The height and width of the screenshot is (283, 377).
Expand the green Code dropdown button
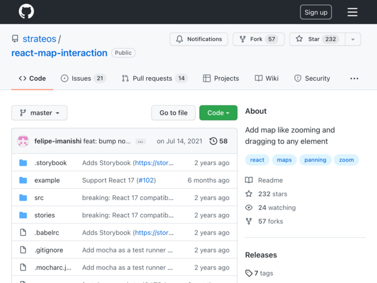pos(219,113)
